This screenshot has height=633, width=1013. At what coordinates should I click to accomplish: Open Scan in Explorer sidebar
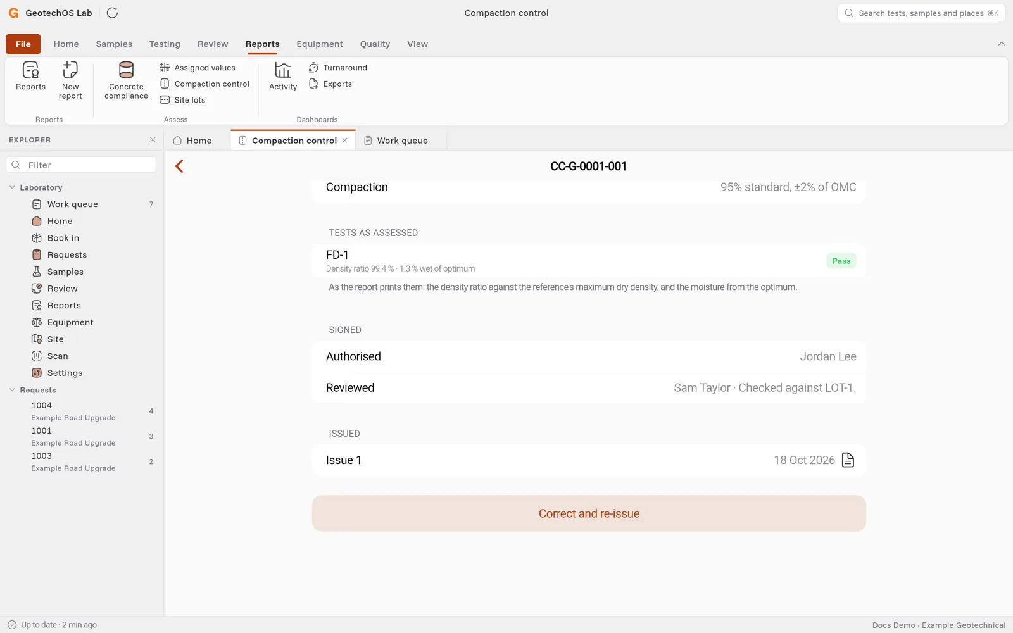[82, 356]
